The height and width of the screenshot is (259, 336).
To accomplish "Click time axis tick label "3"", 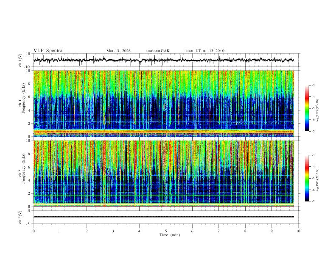I will pos(113,231).
